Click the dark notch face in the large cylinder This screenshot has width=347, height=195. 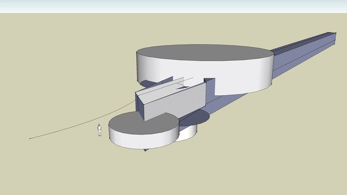point(209,87)
